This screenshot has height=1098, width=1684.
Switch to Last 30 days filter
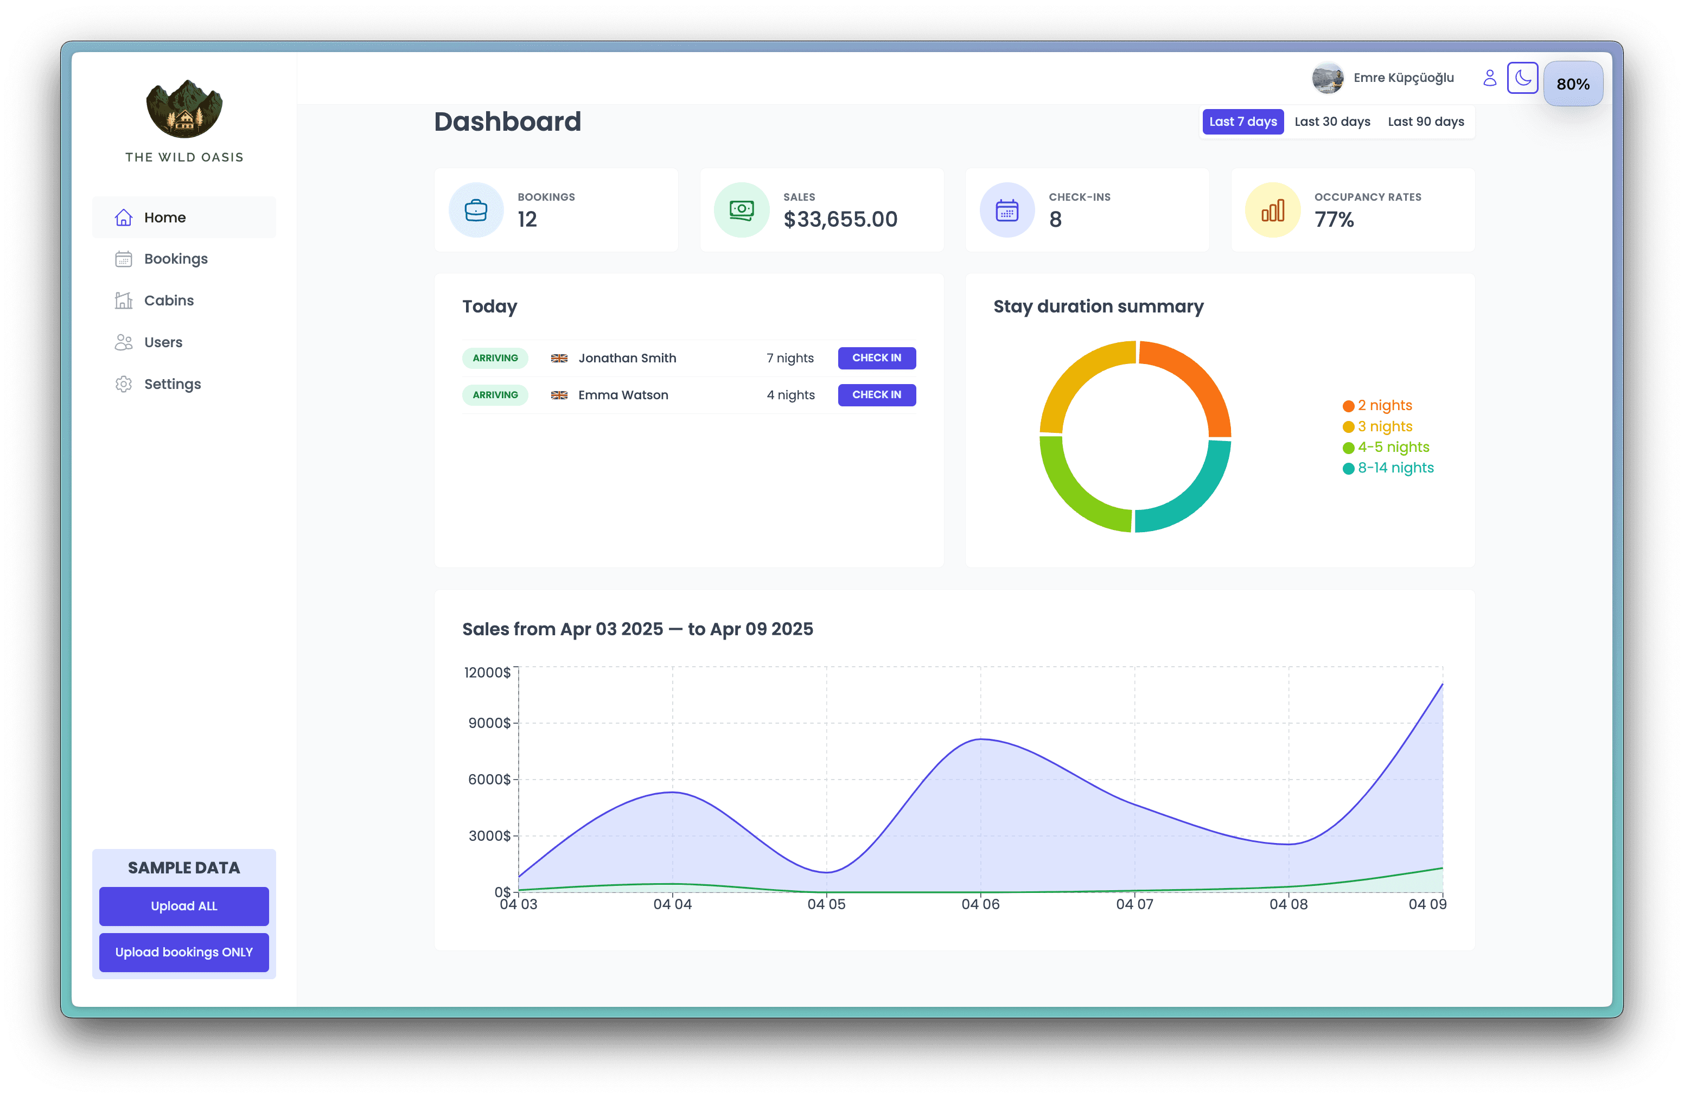click(1332, 122)
